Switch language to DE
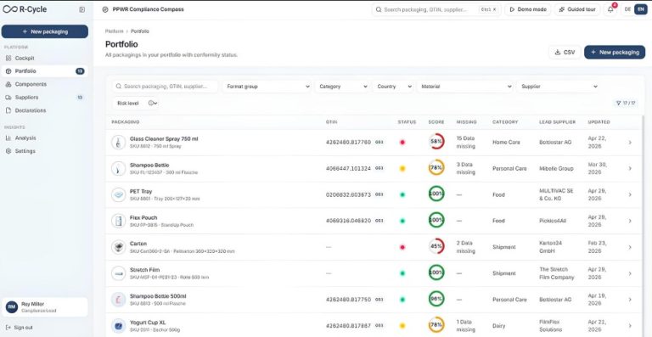 point(627,9)
